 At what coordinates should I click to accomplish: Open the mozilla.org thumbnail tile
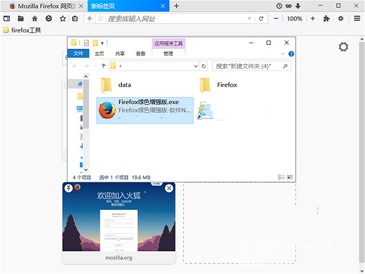coord(118,223)
